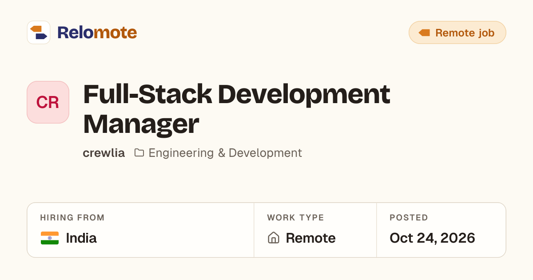Select the CR company avatar

pos(48,102)
